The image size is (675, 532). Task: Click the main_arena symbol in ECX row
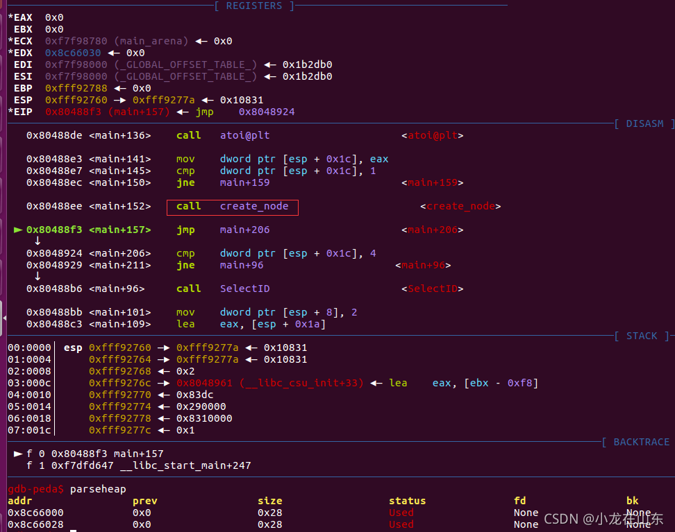point(151,42)
